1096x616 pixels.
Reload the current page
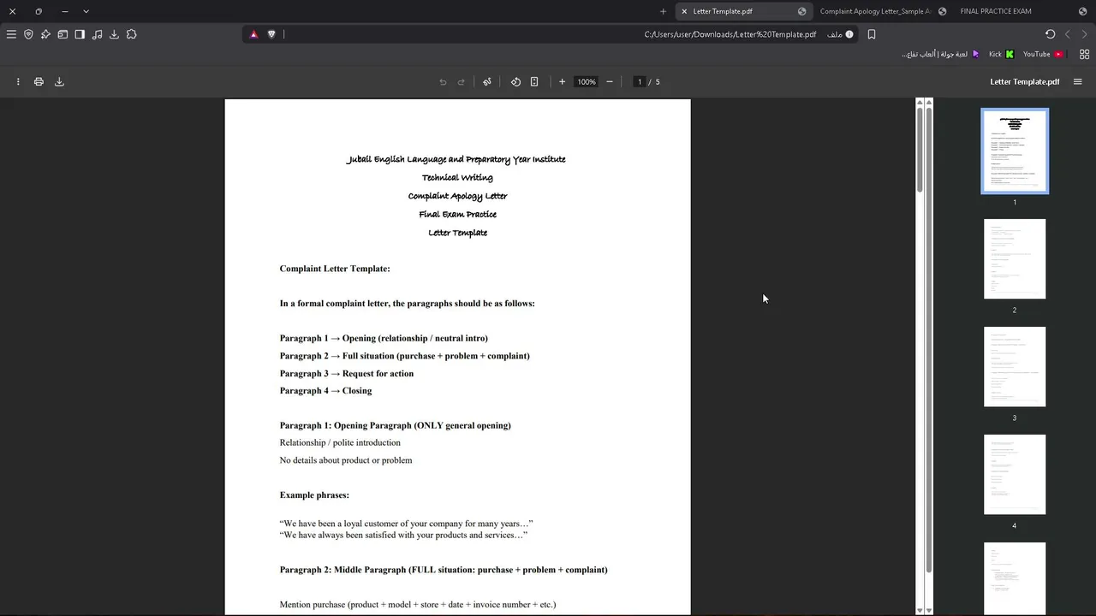point(1051,34)
